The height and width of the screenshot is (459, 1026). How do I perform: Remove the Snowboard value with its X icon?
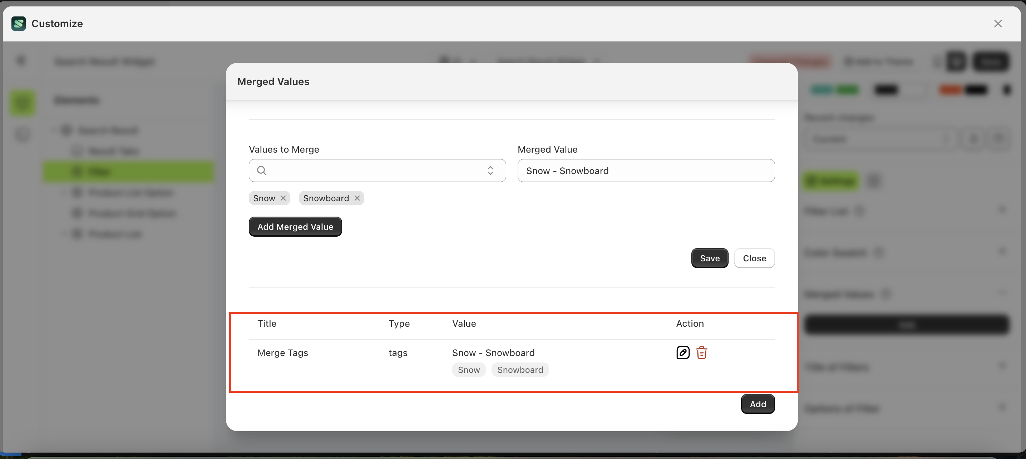tap(357, 198)
